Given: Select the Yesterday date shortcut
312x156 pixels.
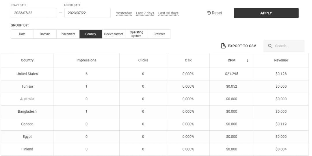Looking at the screenshot, I should [x=124, y=13].
